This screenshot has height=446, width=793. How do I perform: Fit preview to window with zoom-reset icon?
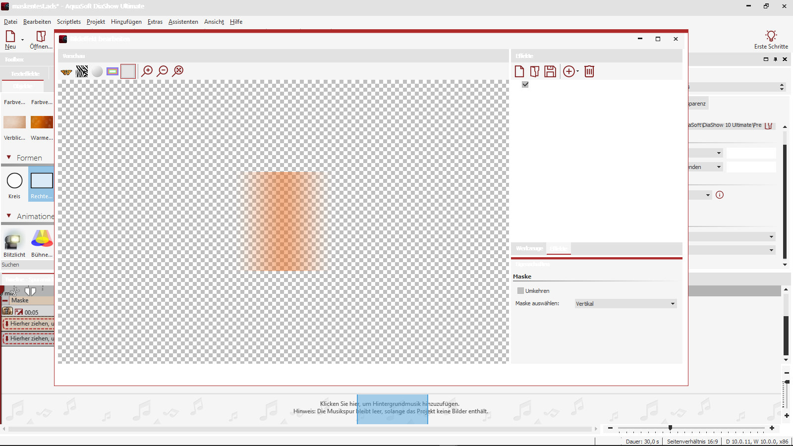[178, 71]
